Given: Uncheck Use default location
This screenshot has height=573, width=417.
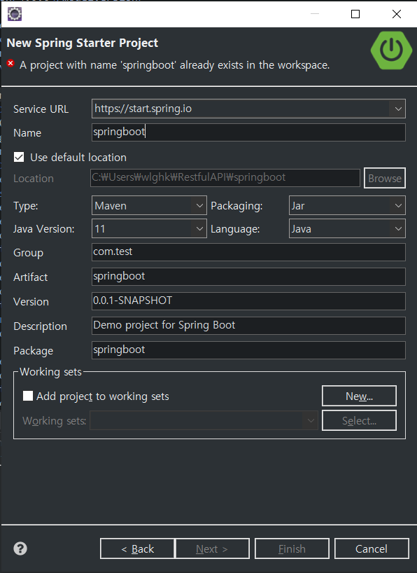Looking at the screenshot, I should [19, 157].
